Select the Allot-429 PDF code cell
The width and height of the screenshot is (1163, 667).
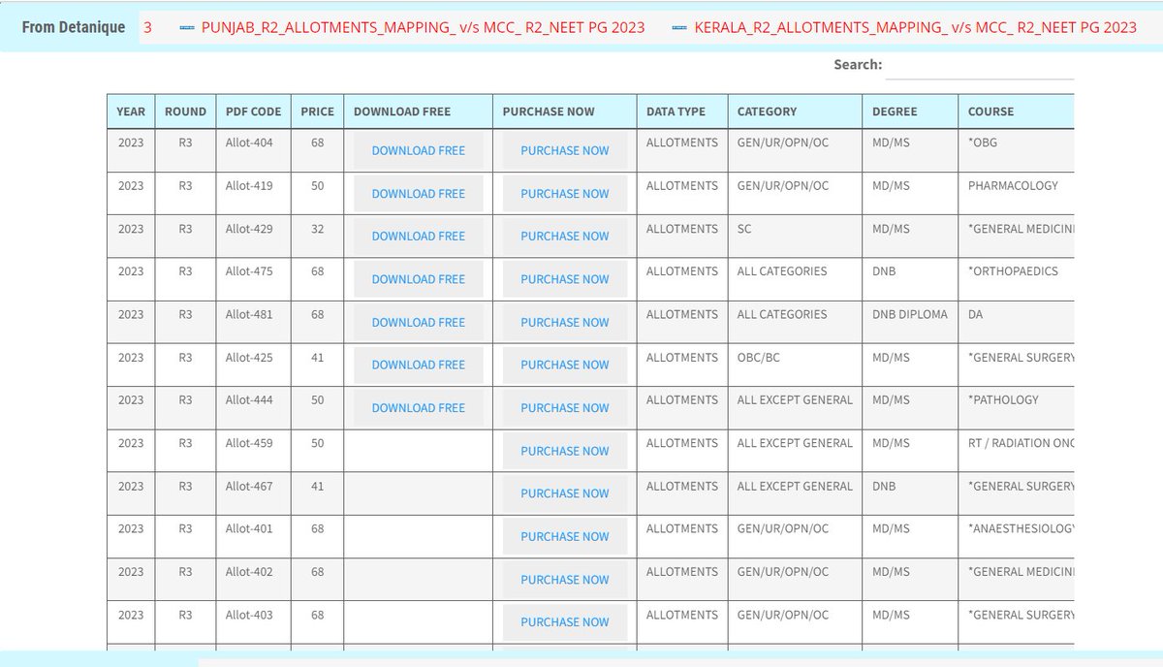[x=253, y=236]
